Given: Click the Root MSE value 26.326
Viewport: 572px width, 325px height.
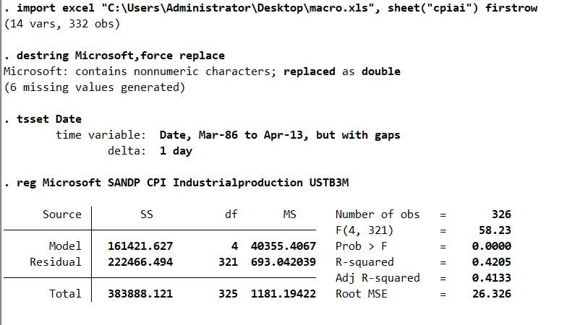Looking at the screenshot, I should pos(494,294).
